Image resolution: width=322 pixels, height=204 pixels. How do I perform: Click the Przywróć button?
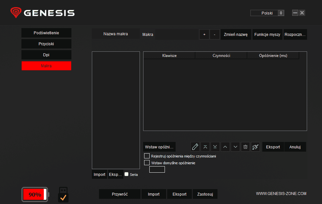pyautogui.click(x=120, y=194)
